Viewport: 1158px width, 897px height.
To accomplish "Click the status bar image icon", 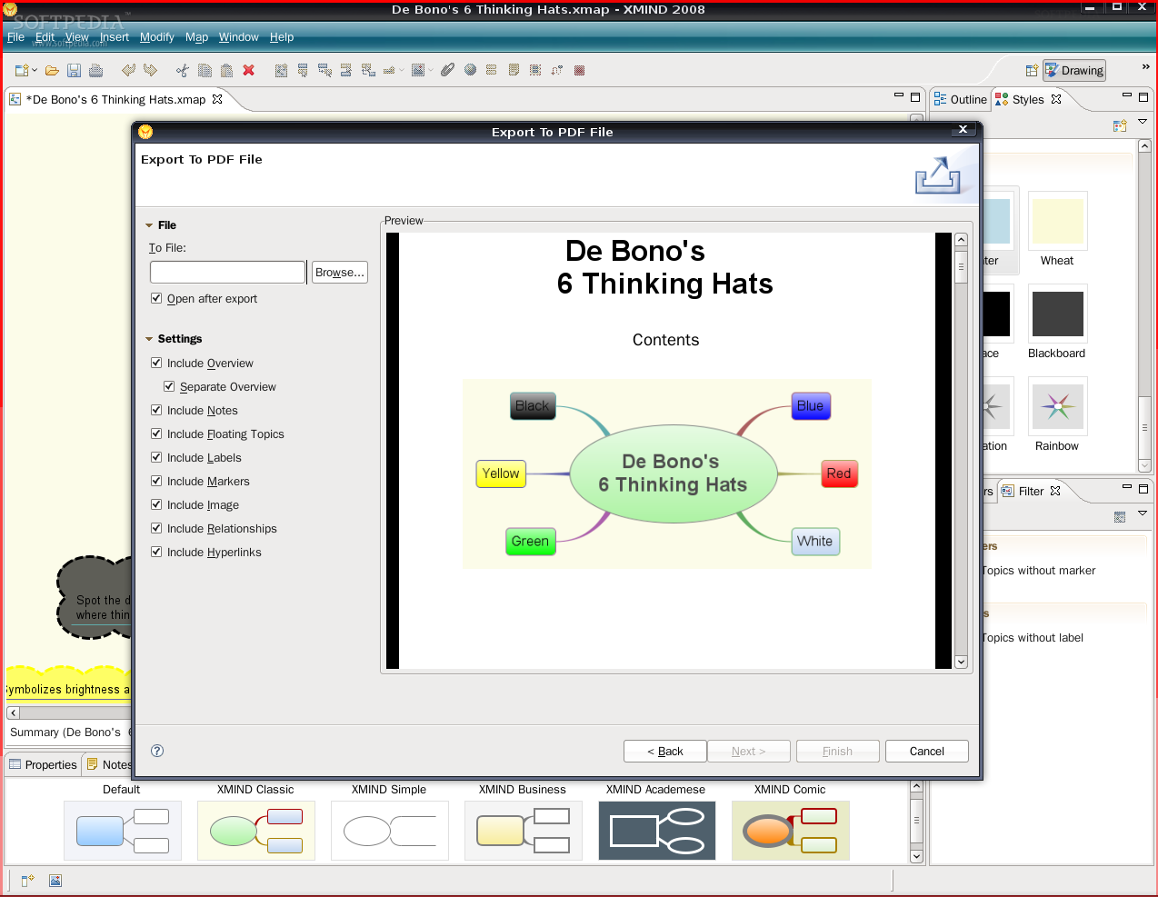I will [x=55, y=881].
